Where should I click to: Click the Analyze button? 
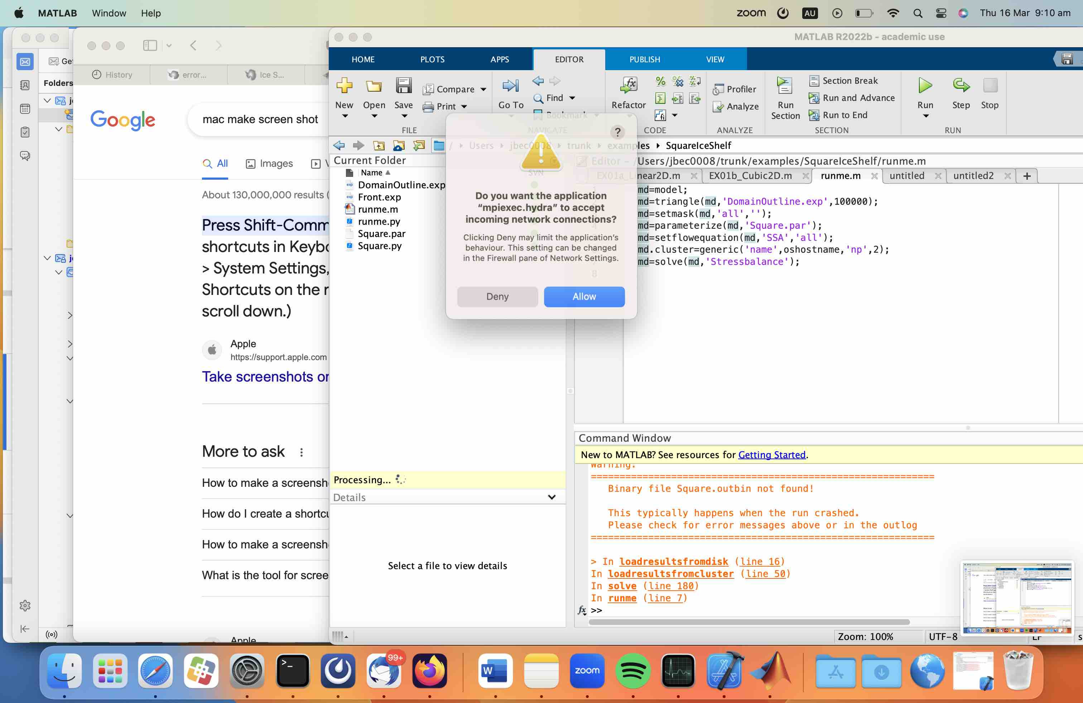click(x=735, y=106)
